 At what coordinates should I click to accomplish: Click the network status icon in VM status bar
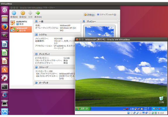[134, 113]
